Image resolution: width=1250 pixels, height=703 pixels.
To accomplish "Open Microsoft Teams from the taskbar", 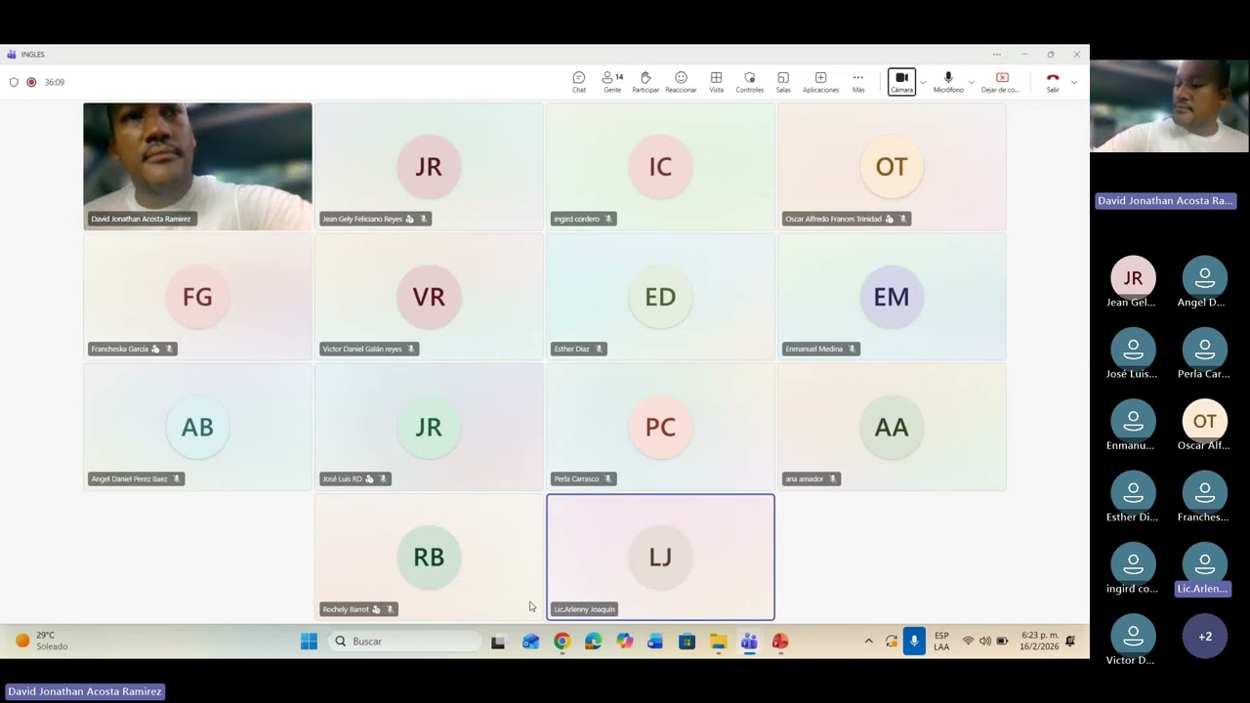I will (x=749, y=641).
